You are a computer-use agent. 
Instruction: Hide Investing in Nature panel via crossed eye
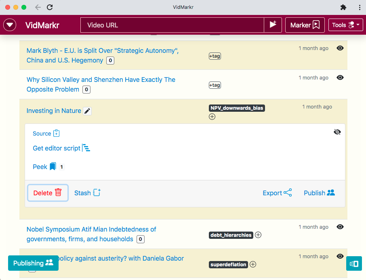(x=337, y=132)
